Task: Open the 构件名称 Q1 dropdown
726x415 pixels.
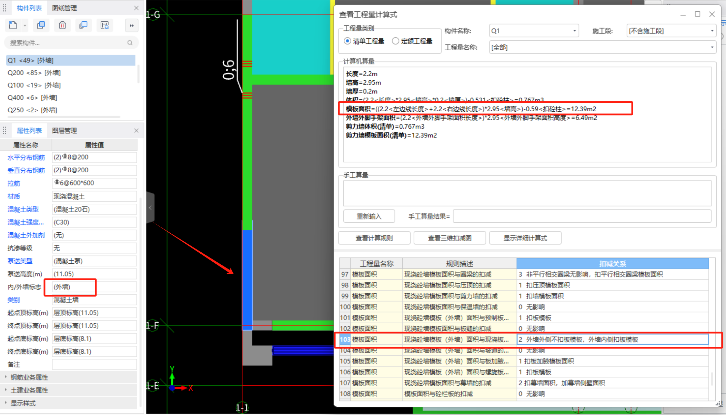Action: [534, 31]
